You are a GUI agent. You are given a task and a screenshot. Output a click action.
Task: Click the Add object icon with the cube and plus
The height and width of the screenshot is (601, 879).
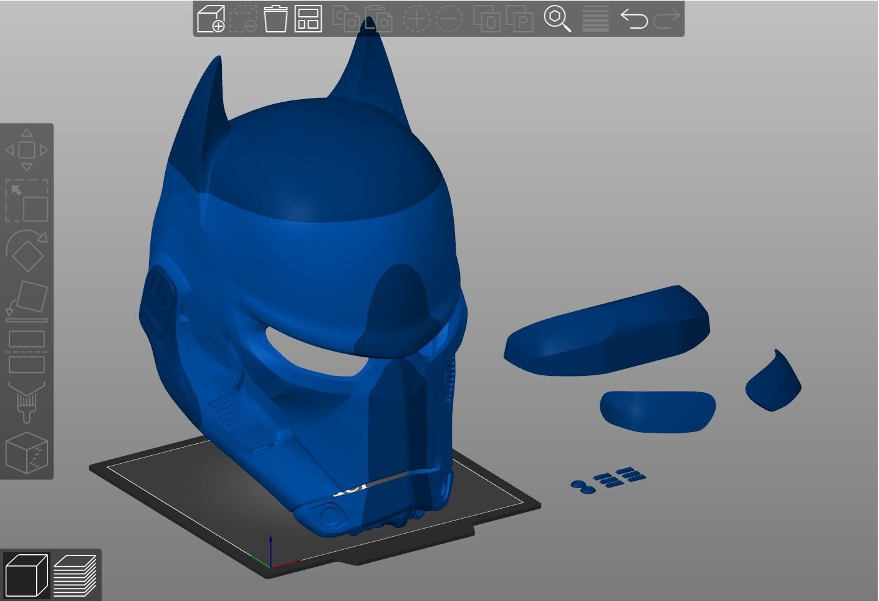click(211, 19)
